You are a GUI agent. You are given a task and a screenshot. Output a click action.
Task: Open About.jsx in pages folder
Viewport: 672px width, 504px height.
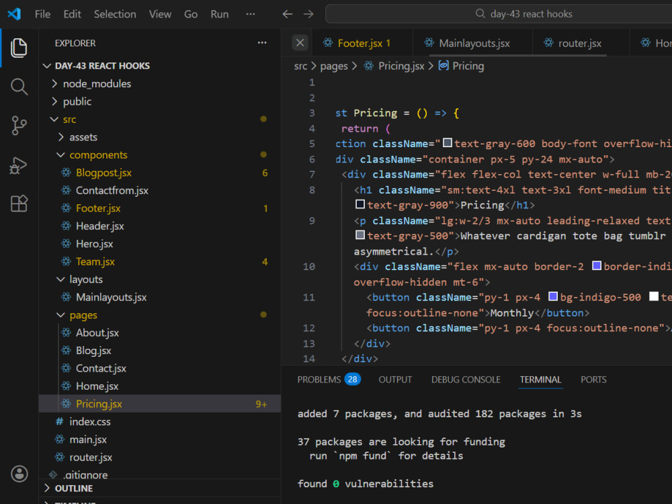point(159,333)
